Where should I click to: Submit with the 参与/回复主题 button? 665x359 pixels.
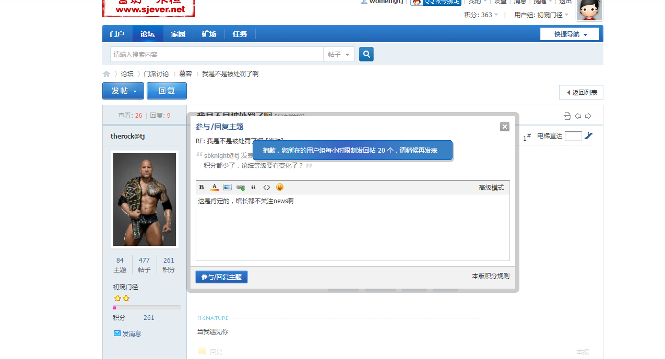pyautogui.click(x=222, y=277)
